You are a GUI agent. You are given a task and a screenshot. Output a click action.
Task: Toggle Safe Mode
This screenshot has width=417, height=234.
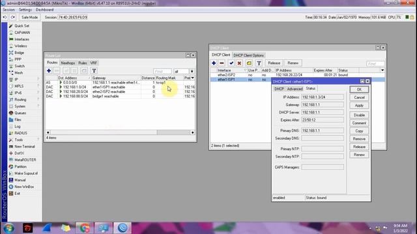(x=29, y=18)
